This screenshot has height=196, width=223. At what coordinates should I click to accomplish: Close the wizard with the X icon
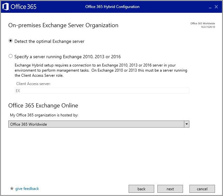pos(216,7)
